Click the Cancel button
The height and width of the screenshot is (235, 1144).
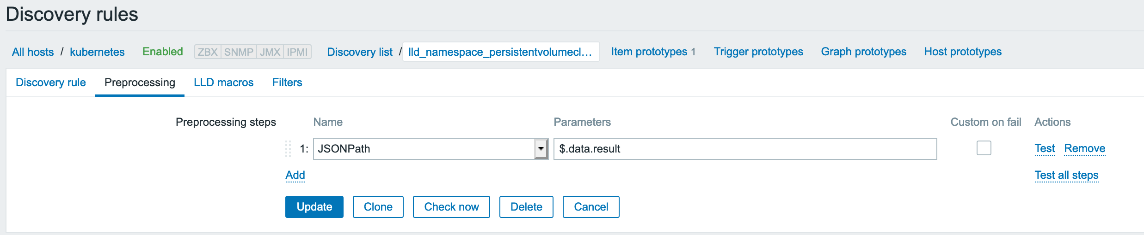click(591, 207)
